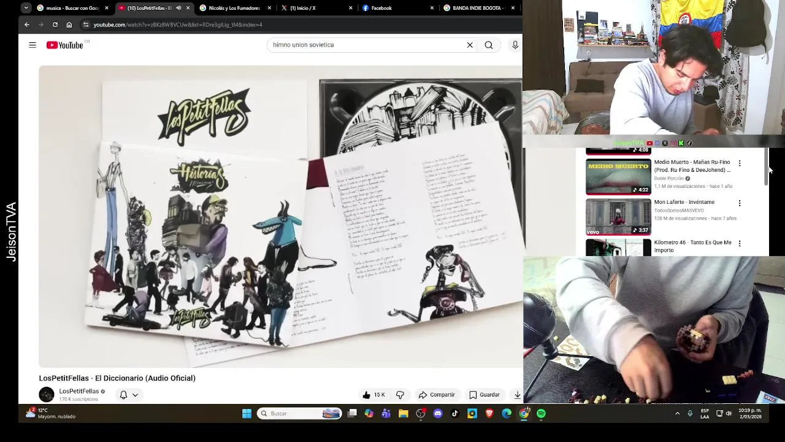This screenshot has height=442, width=785.
Task: Open Spotify from the taskbar
Action: 541,414
